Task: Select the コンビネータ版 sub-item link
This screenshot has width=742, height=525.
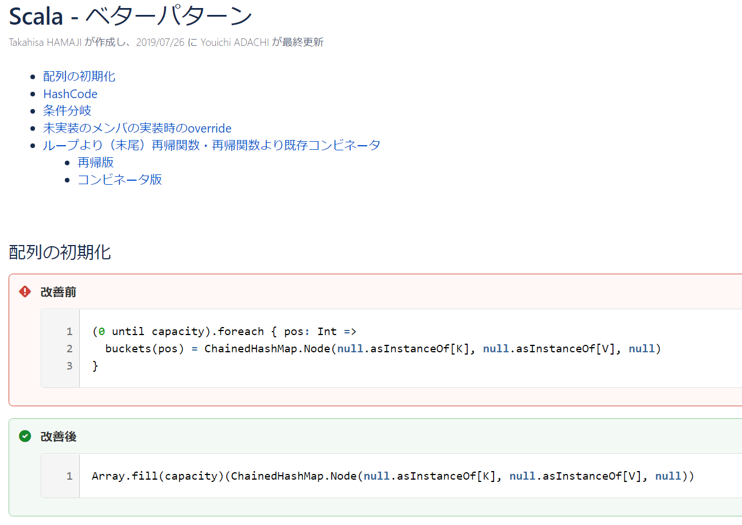Action: 120,180
